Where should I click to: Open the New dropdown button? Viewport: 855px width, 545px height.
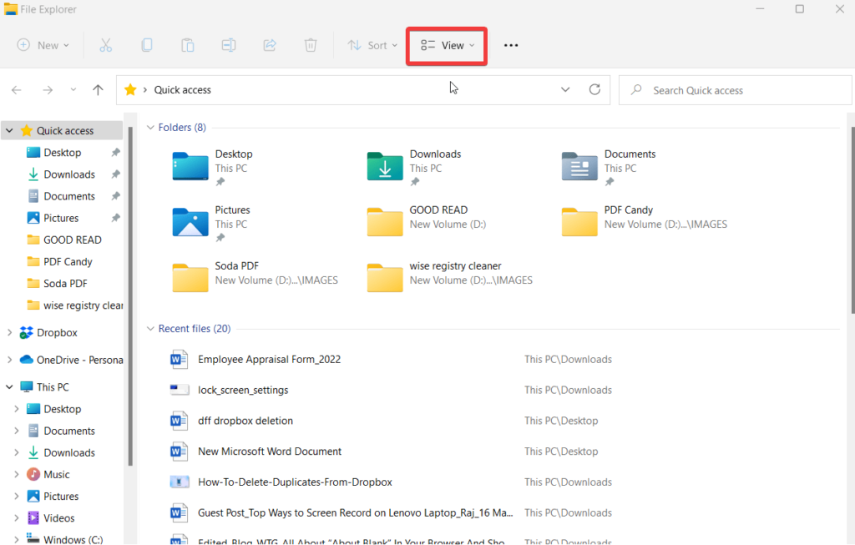coord(43,45)
